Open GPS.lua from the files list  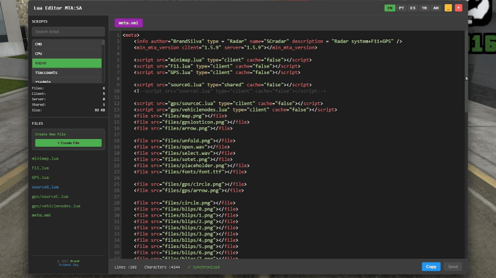pyautogui.click(x=40, y=178)
